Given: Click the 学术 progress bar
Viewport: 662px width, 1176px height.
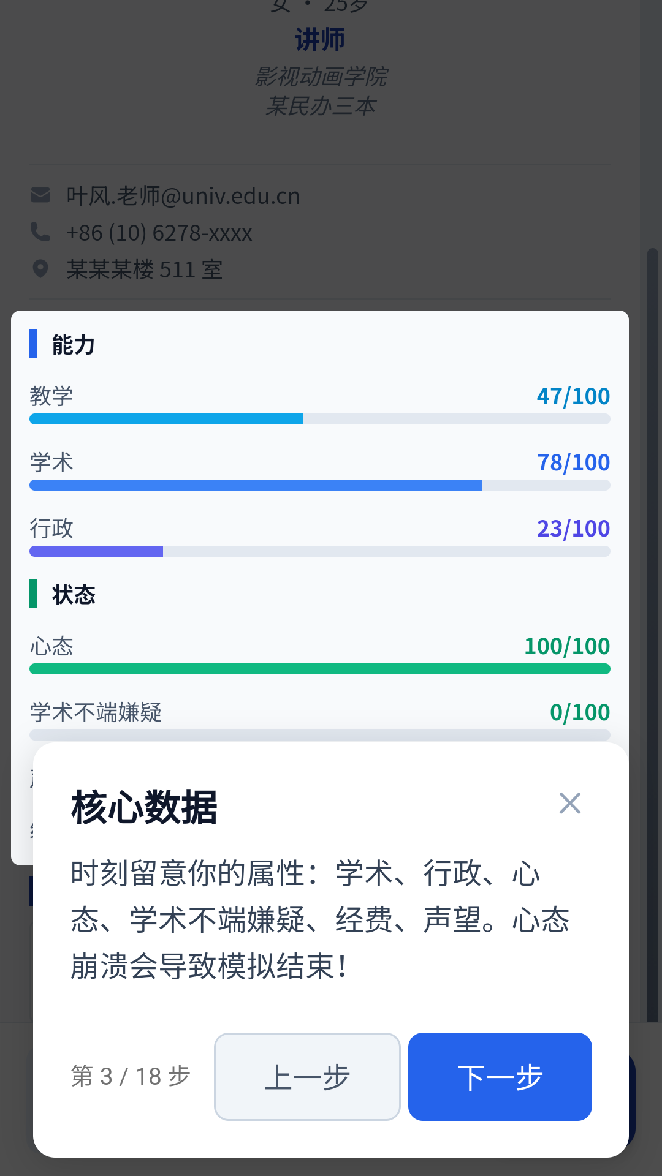Looking at the screenshot, I should [319, 484].
